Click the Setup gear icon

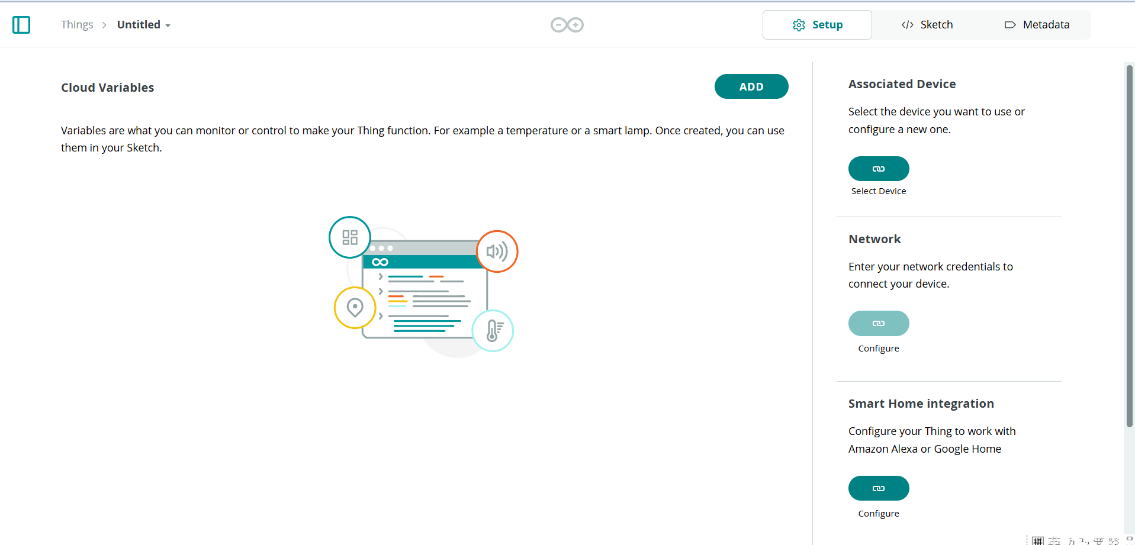click(799, 25)
